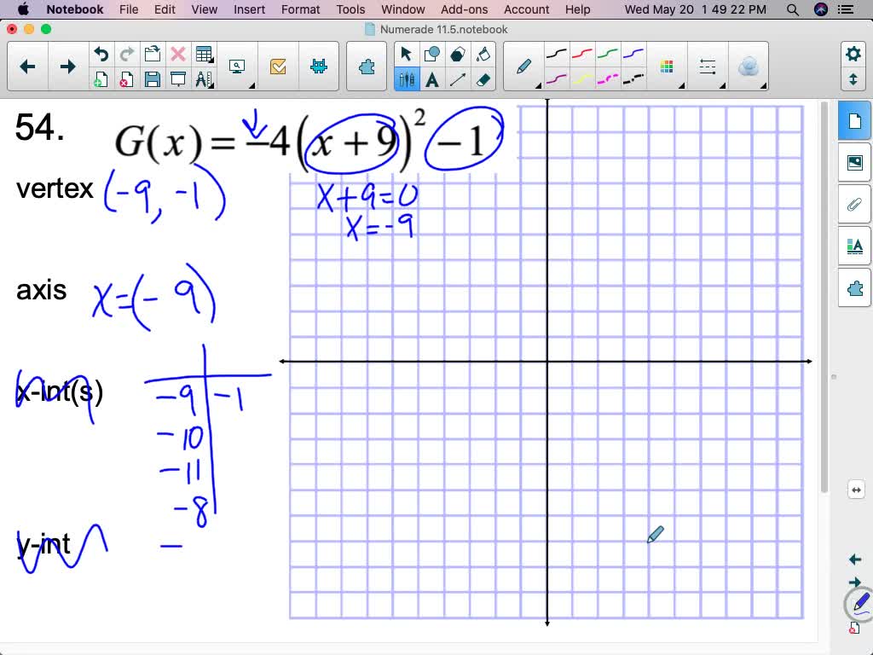The width and height of the screenshot is (873, 655).
Task: Click the undo arrow
Action: pos(102,53)
